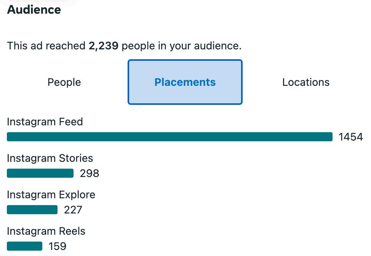The height and width of the screenshot is (256, 371).
Task: Switch to the People tab
Action: [64, 82]
